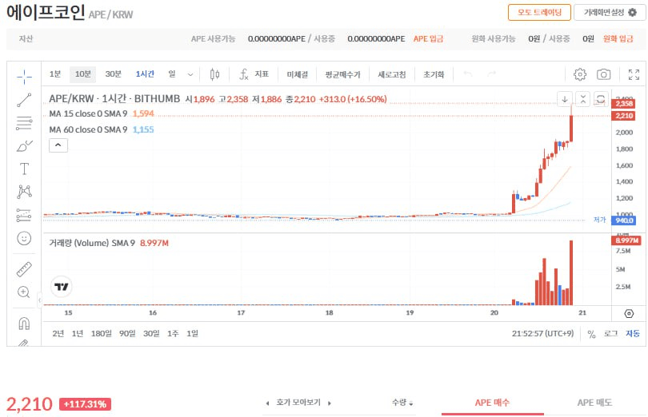Screen dimensions: 648x417
Task: Set chart range to 30일
Action: [x=151, y=333]
